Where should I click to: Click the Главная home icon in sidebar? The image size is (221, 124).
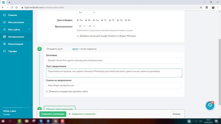(4, 15)
